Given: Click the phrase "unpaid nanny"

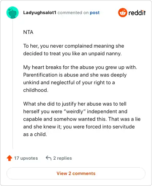Looking at the screenshot, I should [105, 54].
